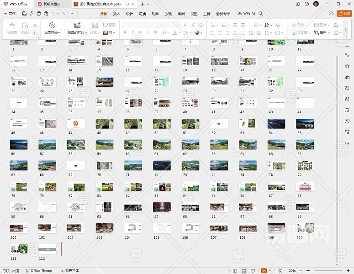Image resolution: width=354 pixels, height=274 pixels.
Task: Click the search magnifier icon in ribbon
Action: [261, 14]
